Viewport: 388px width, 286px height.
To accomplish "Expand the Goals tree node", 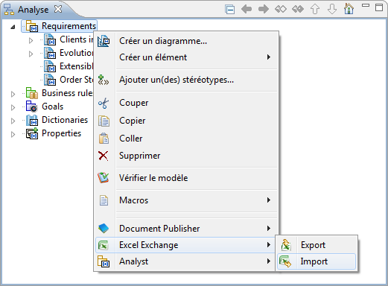I will [x=13, y=107].
